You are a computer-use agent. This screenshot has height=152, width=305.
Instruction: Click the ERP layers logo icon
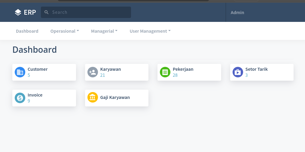[18, 12]
